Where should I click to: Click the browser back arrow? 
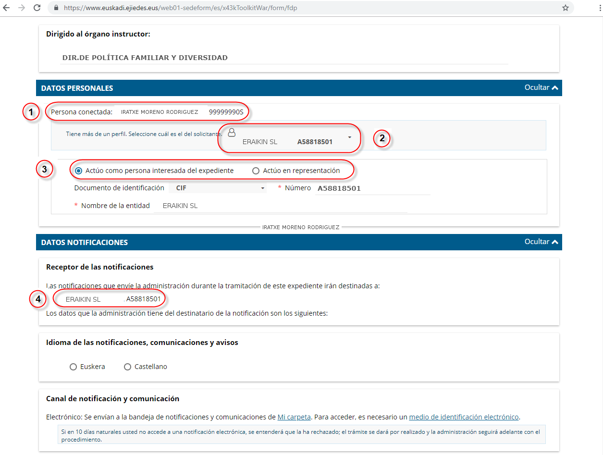click(7, 8)
